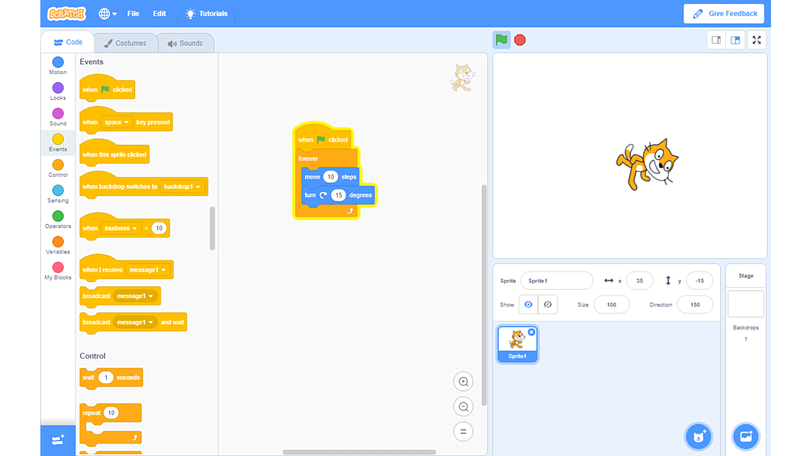Switch to the Costumes tab
This screenshot has width=812, height=456.
(x=126, y=44)
